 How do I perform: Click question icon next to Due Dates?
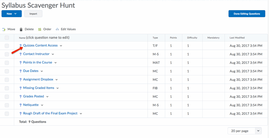[x=20, y=71]
